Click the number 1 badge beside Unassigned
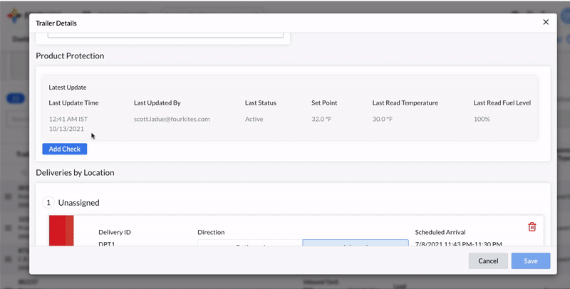This screenshot has width=570, height=289. tap(48, 203)
